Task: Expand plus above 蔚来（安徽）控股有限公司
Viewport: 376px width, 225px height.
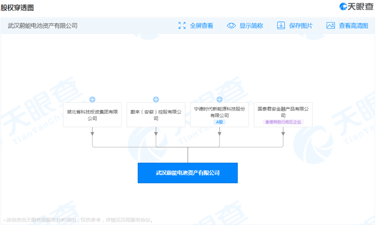Action: (156, 99)
